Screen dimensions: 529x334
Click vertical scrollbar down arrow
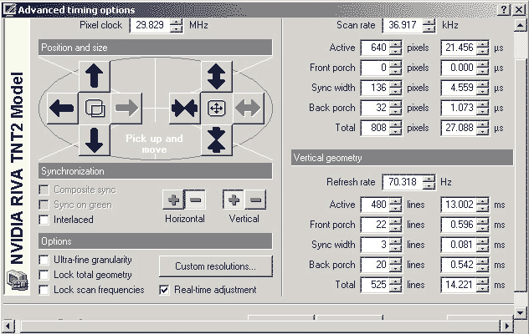coord(521,313)
